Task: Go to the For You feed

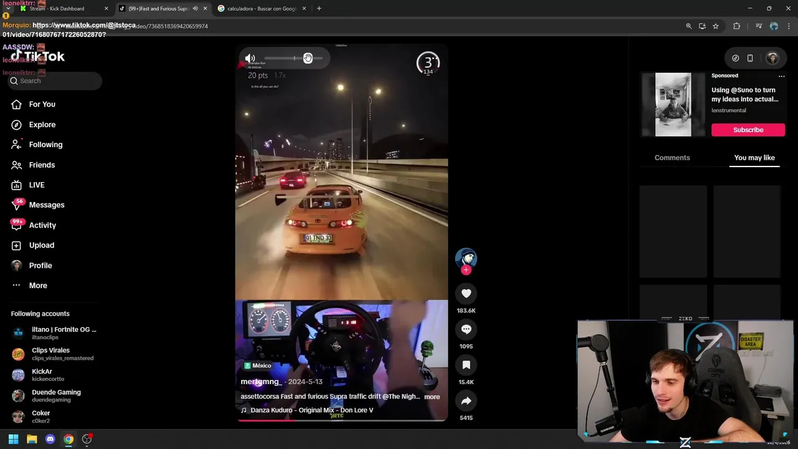Action: [x=42, y=104]
